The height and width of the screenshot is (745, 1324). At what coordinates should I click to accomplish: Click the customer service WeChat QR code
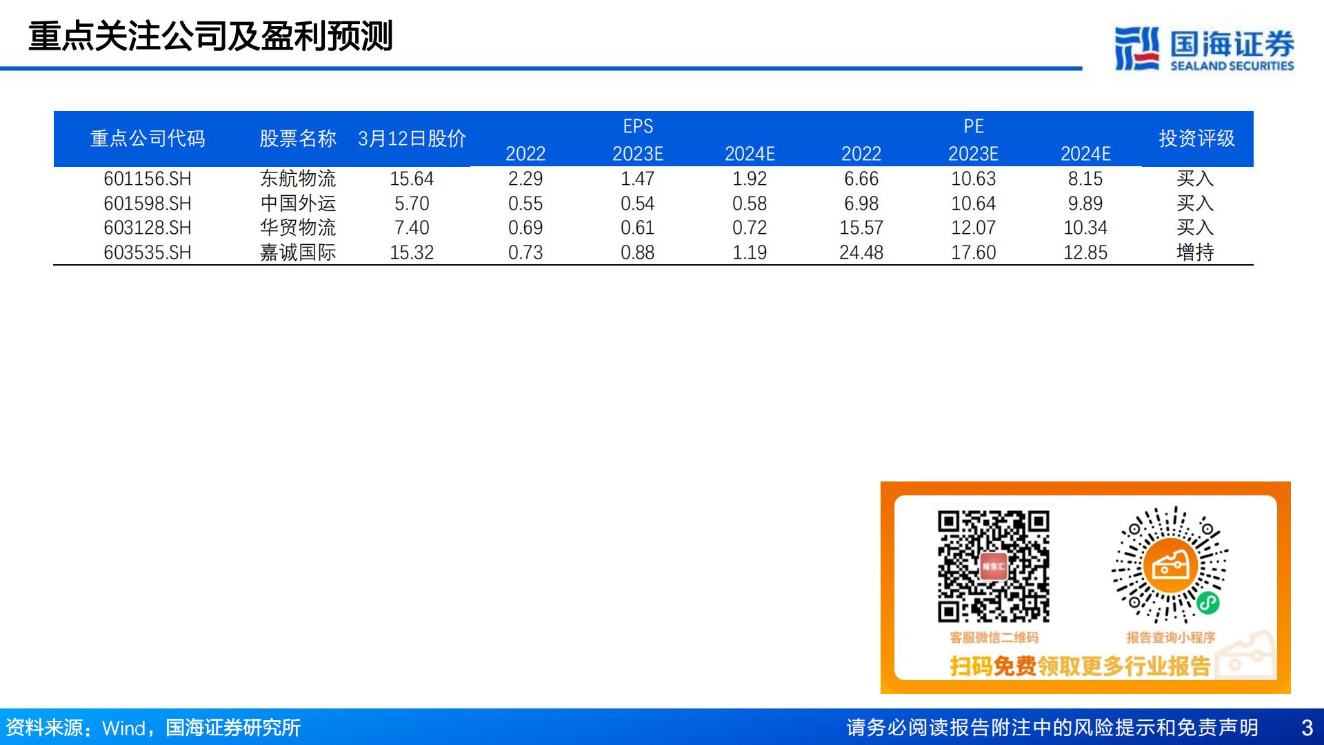pyautogui.click(x=994, y=566)
